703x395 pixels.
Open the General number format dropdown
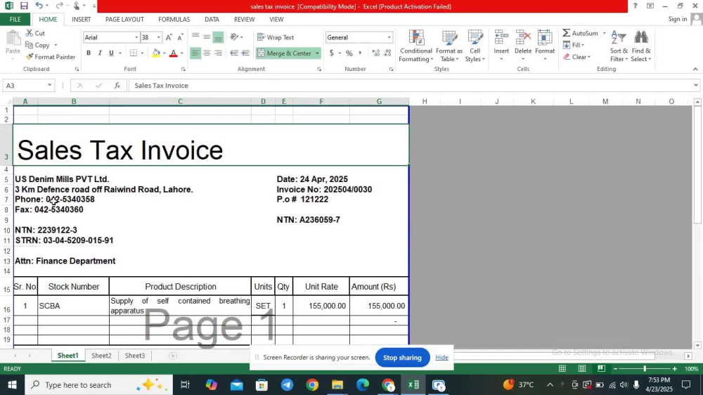point(389,37)
